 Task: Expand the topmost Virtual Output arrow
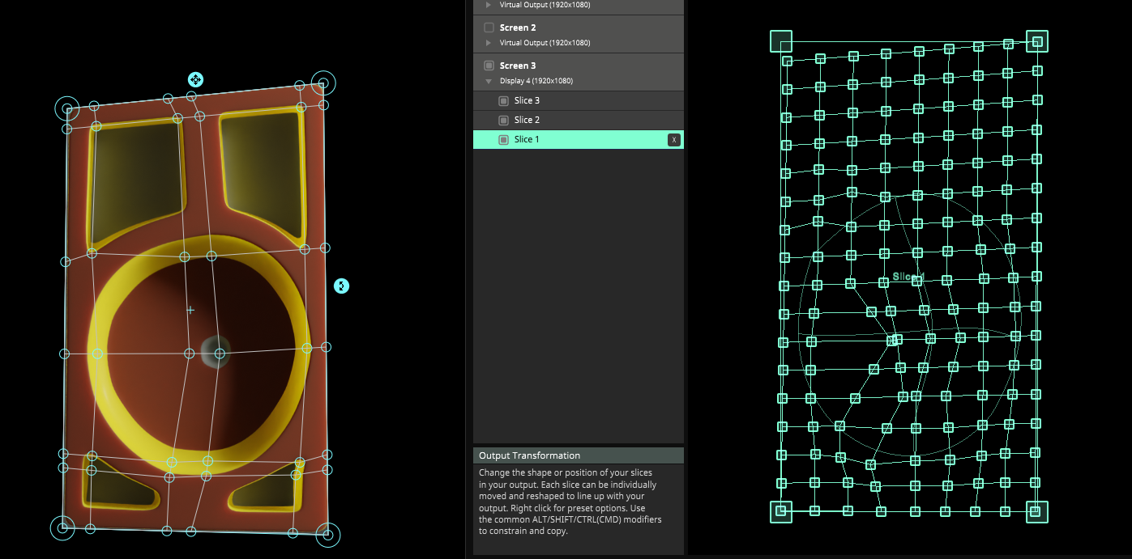click(x=489, y=5)
